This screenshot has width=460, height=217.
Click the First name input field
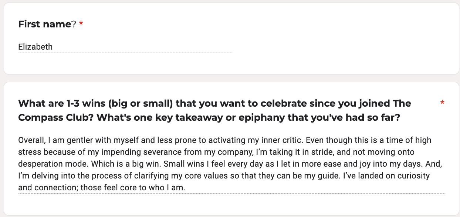pyautogui.click(x=125, y=47)
